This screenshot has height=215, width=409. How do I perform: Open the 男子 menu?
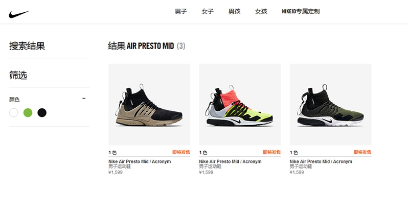181,11
